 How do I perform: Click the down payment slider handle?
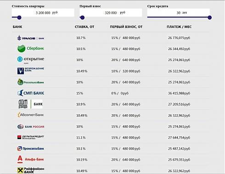(x=82, y=17)
